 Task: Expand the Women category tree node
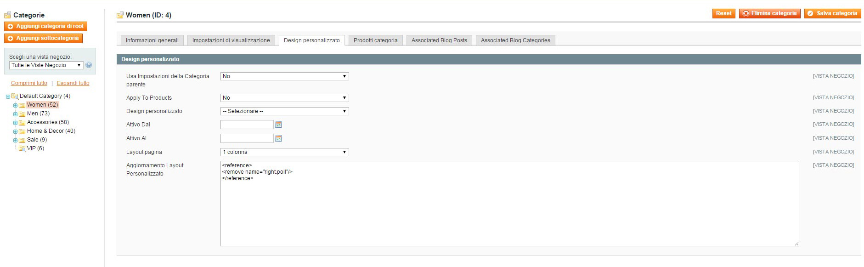15,105
